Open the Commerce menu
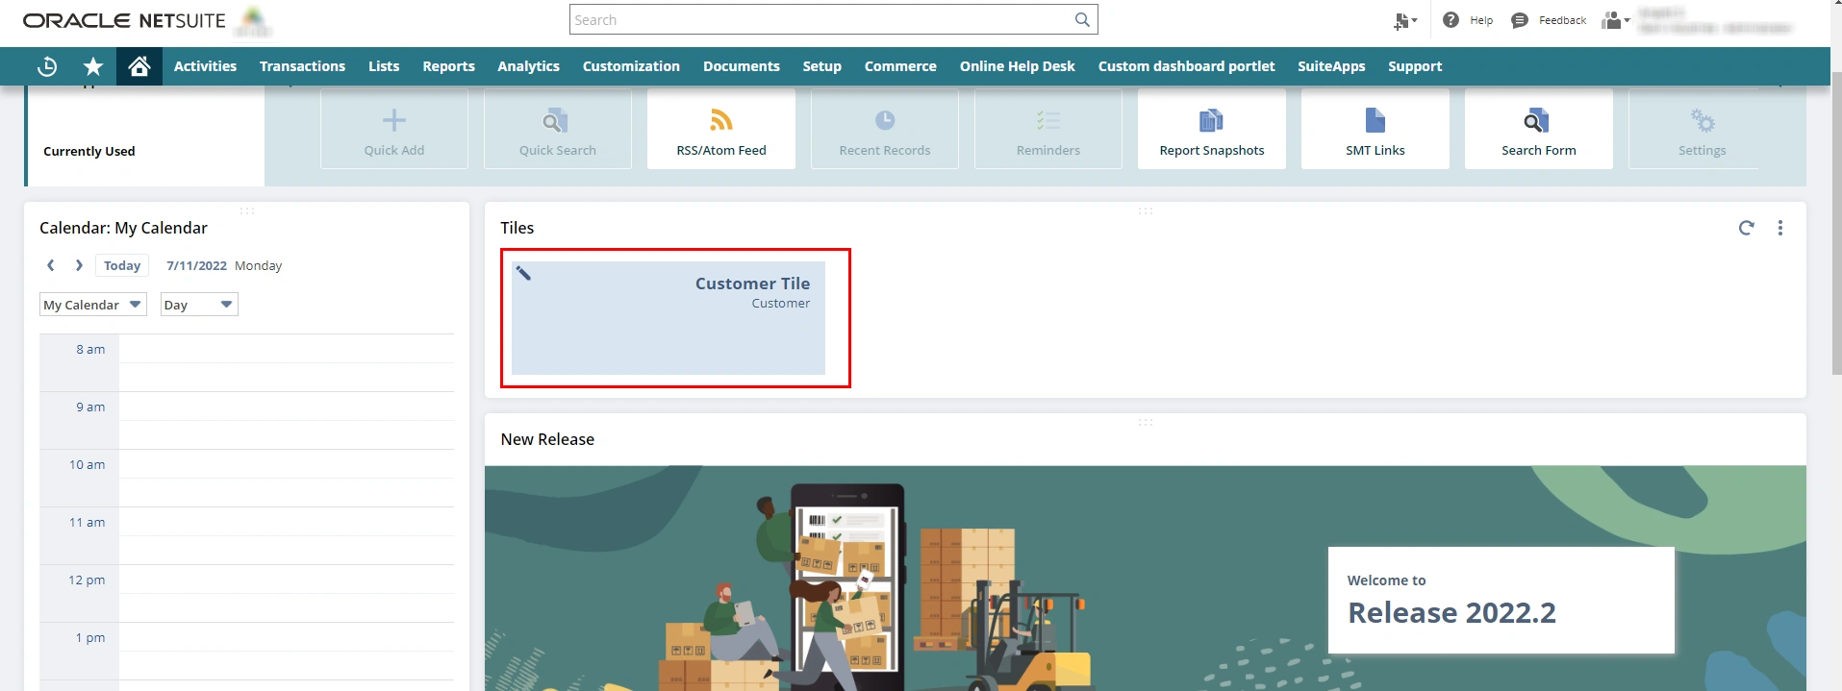 coord(900,66)
